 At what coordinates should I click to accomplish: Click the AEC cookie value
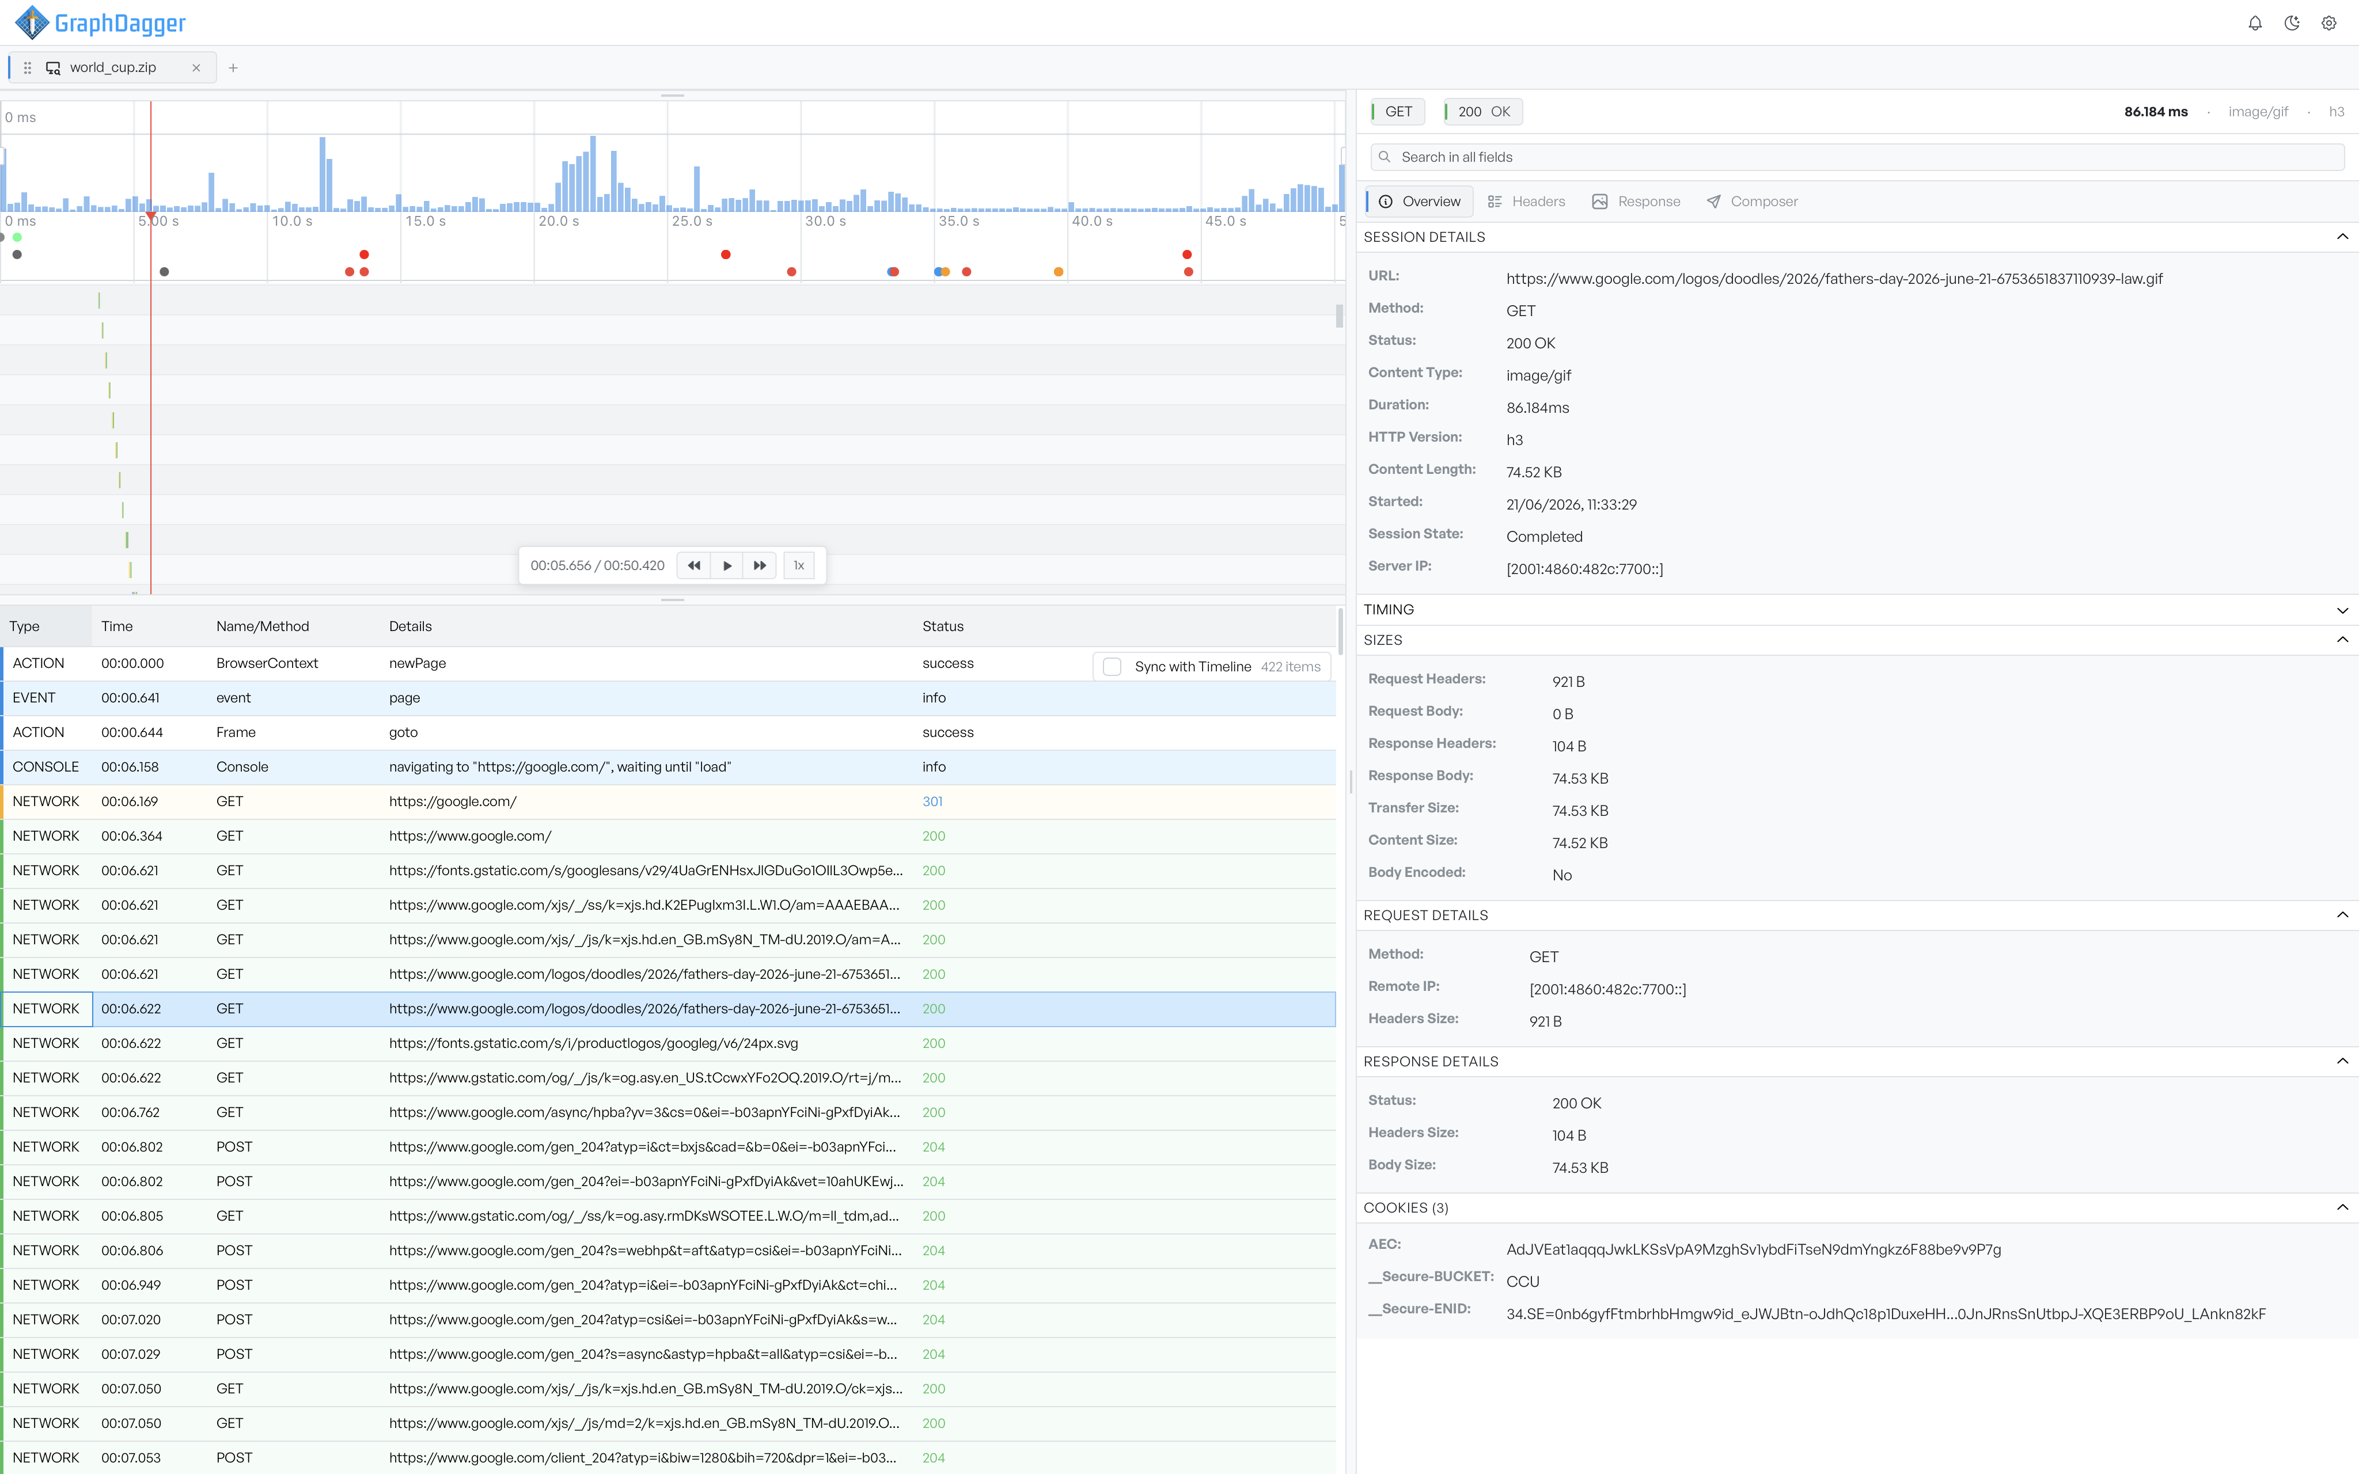[1753, 1250]
